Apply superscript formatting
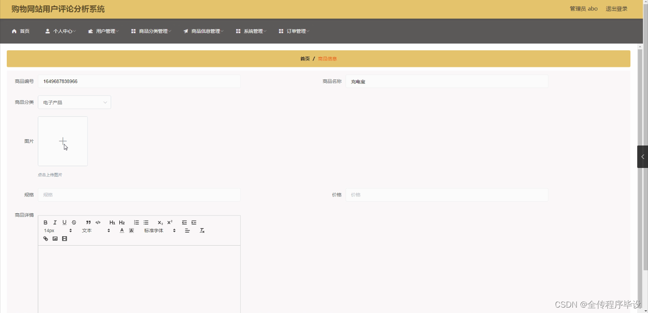This screenshot has height=313, width=648. [170, 222]
